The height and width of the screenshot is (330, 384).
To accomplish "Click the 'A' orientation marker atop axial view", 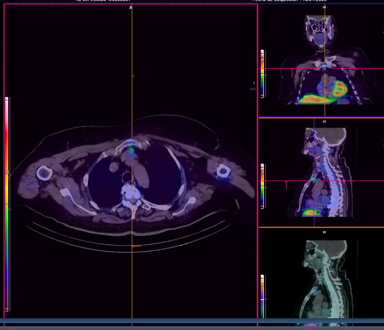I will click(131, 7).
